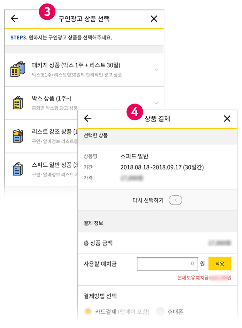Select the 스피드 일반 상품 title text
This screenshot has height=328, width=242.
54,165
